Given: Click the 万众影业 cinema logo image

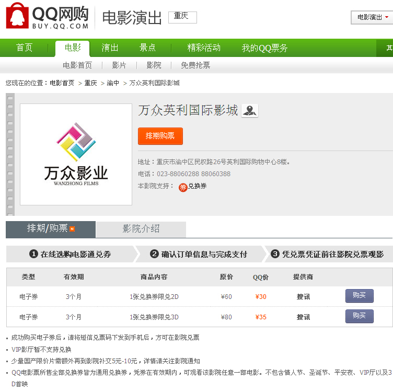Looking at the screenshot, I should point(76,154).
